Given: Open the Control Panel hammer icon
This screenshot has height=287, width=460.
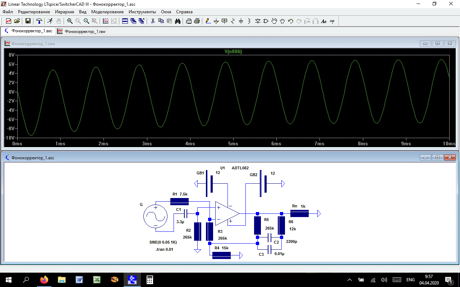Looking at the screenshot, I should tap(39, 21).
